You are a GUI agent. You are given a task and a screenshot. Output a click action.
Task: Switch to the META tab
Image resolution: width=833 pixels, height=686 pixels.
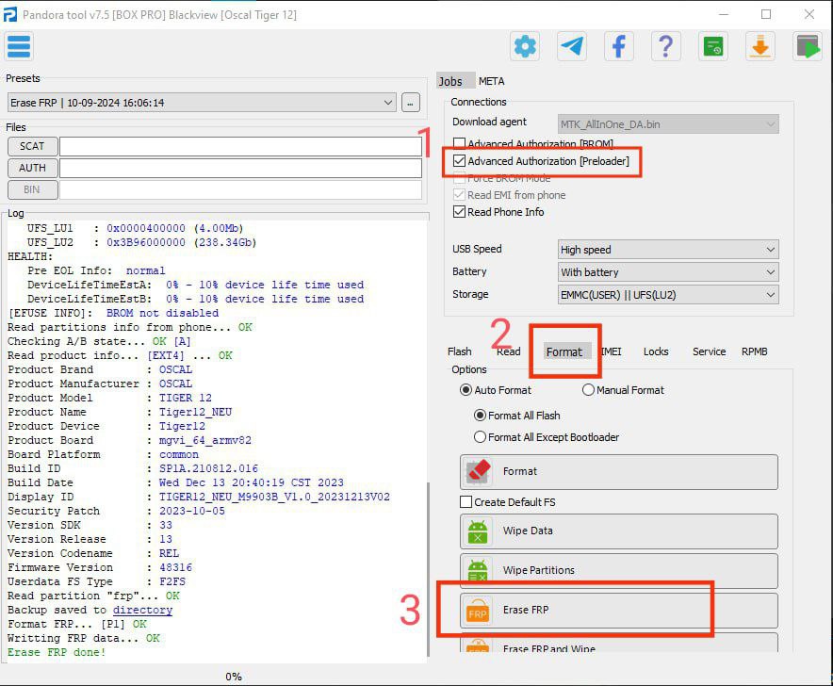pyautogui.click(x=491, y=81)
